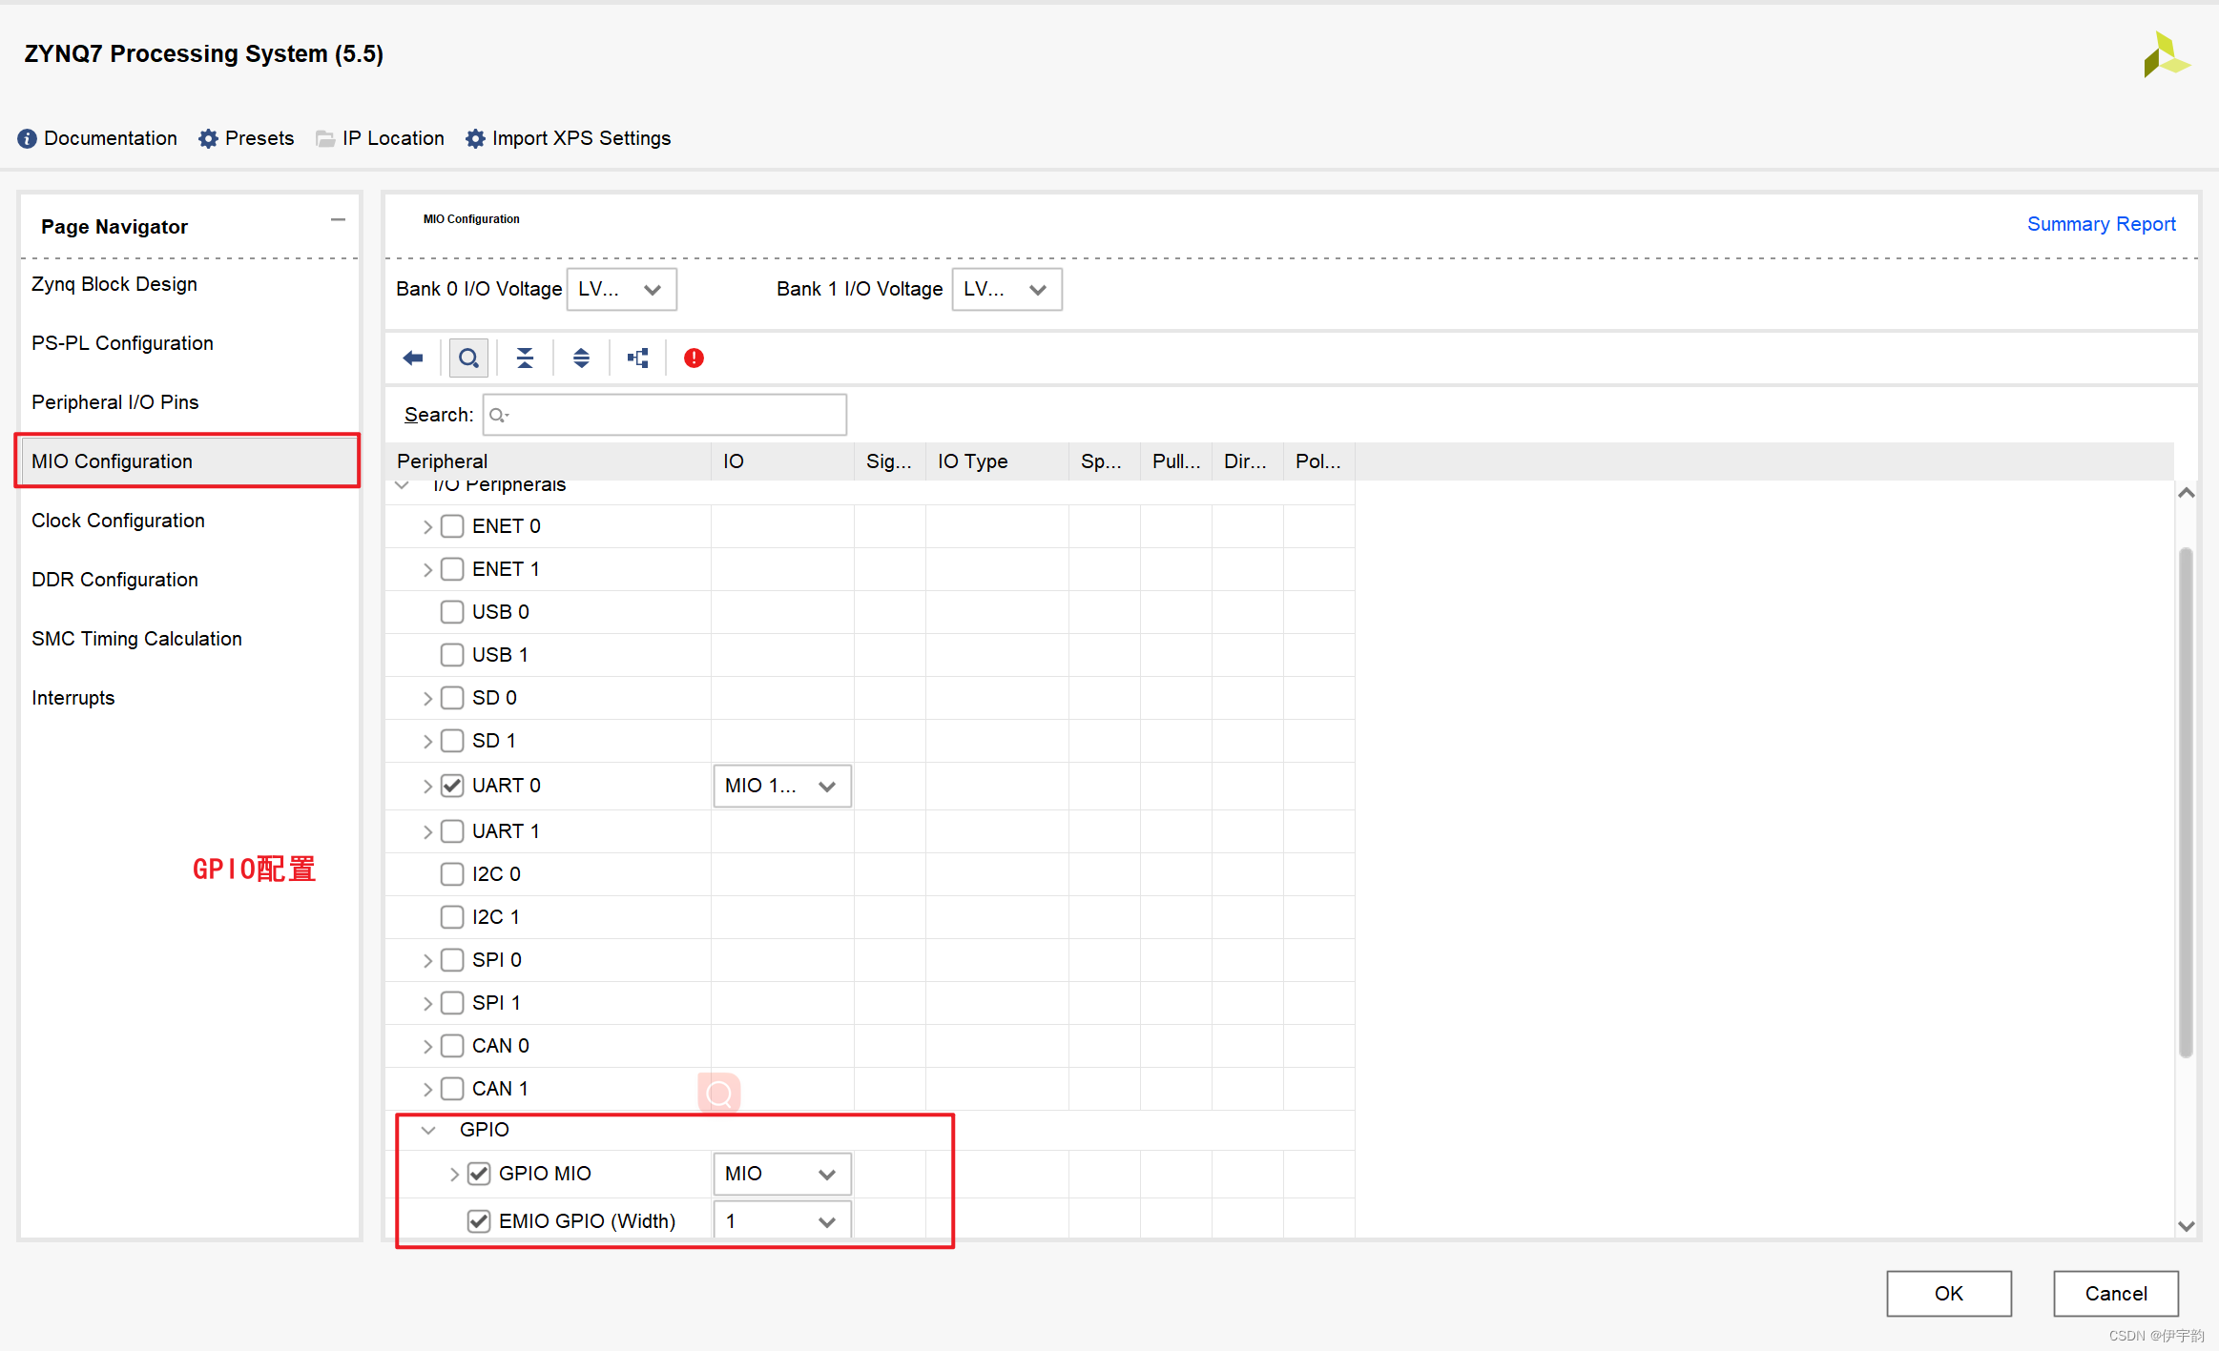Image resolution: width=2219 pixels, height=1351 pixels.
Task: Open UART 0 MIO pin dropdown
Action: [781, 786]
